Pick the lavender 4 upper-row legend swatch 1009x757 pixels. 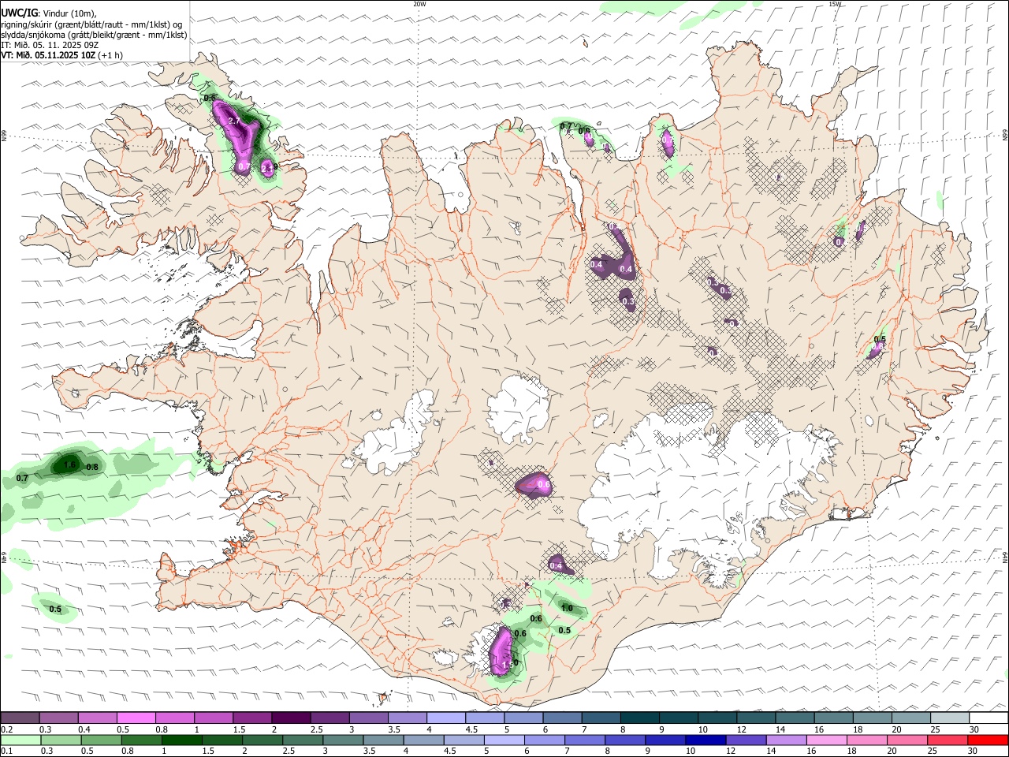point(446,718)
